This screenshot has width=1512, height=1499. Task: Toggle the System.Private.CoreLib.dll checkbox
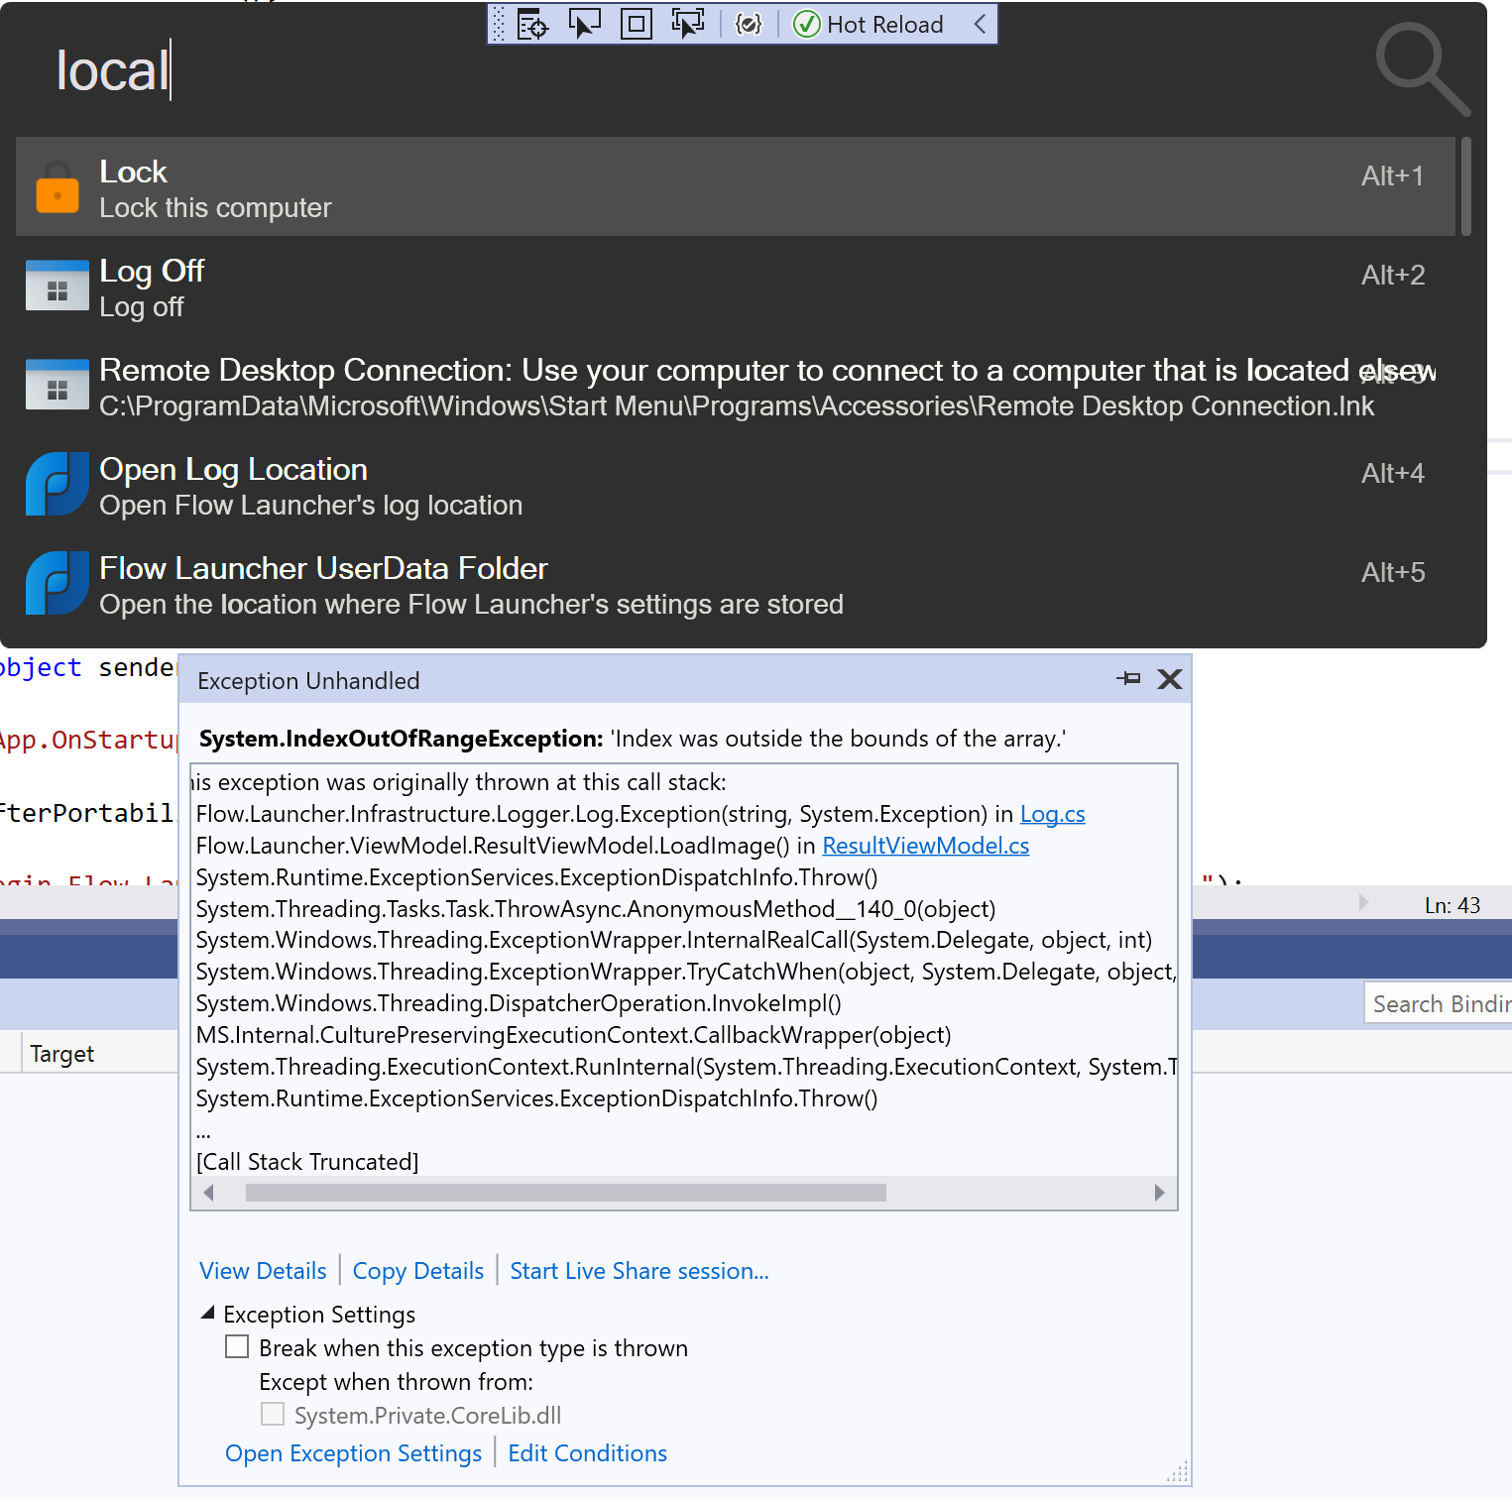273,1414
